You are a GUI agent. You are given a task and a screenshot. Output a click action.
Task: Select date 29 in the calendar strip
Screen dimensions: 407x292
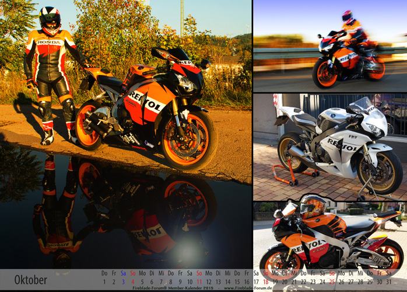pos(370,282)
